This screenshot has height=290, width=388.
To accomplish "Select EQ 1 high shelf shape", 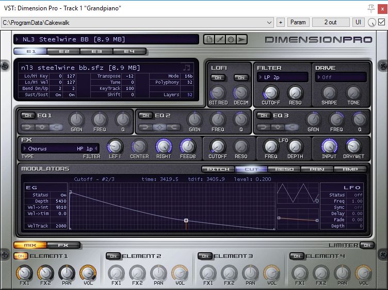I will [x=56, y=127].
